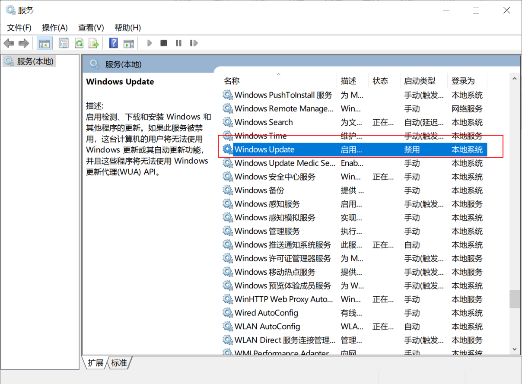Select the WLAN Direct 服务连接管理 row

coord(354,340)
